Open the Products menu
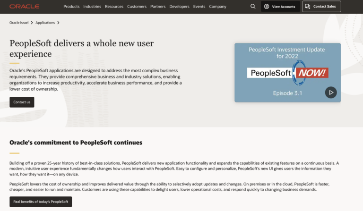 (71, 7)
